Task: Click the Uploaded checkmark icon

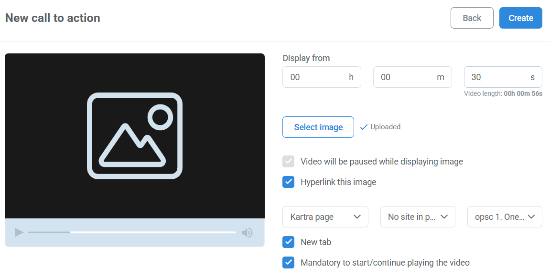Action: (x=364, y=127)
